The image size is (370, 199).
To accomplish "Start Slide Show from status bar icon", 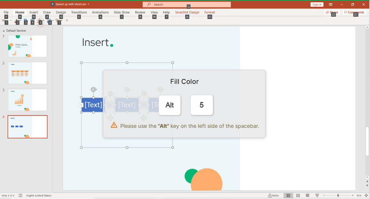I will pos(317,196).
